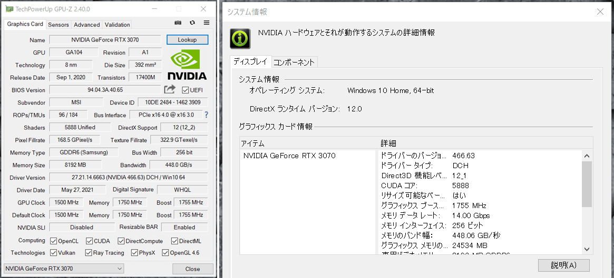This screenshot has height=278, width=614.
Task: Click the NVIDIA SLI Disabled field
Action: click(x=82, y=227)
